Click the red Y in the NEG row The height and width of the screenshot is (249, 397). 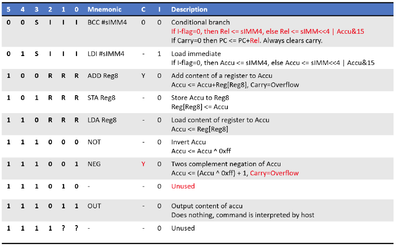tap(143, 164)
